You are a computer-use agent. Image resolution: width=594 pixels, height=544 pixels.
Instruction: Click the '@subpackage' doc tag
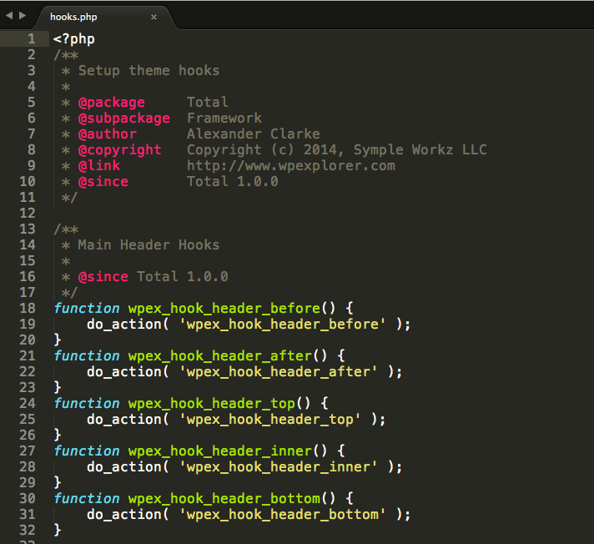[x=123, y=118]
